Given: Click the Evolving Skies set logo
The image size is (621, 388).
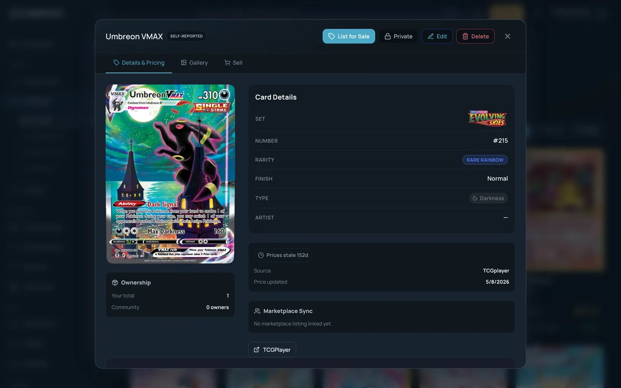Looking at the screenshot, I should (487, 119).
